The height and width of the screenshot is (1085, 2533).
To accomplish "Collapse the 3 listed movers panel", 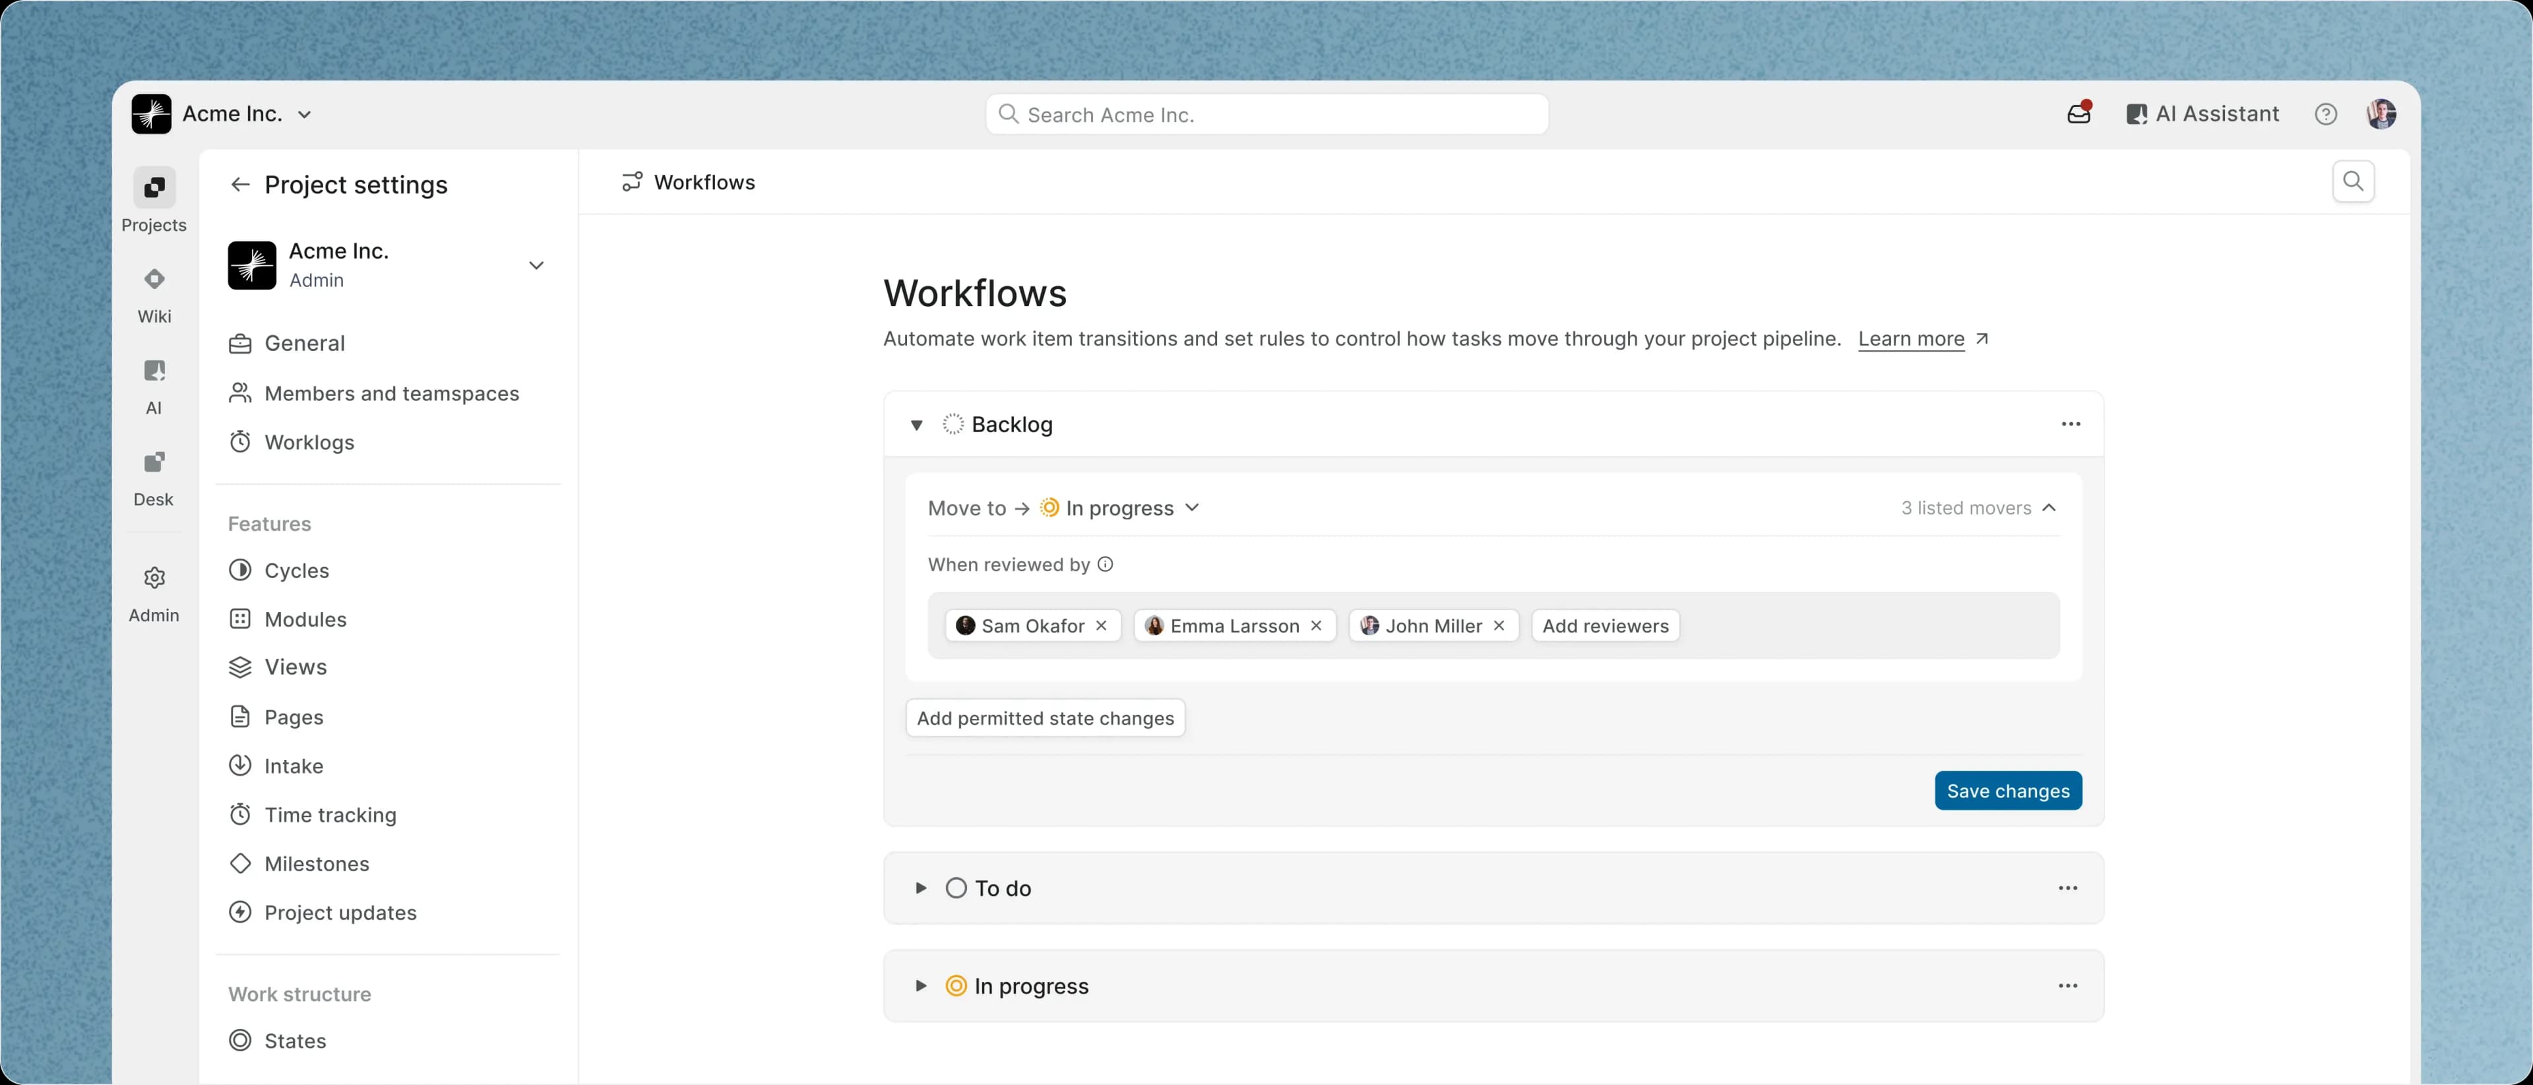I will (2051, 508).
